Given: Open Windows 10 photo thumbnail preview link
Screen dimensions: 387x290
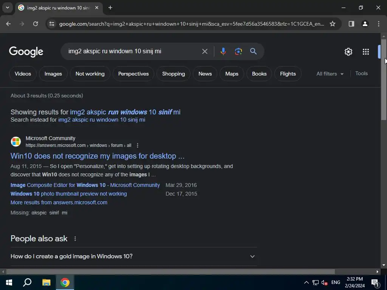Looking at the screenshot, I should pos(69,194).
